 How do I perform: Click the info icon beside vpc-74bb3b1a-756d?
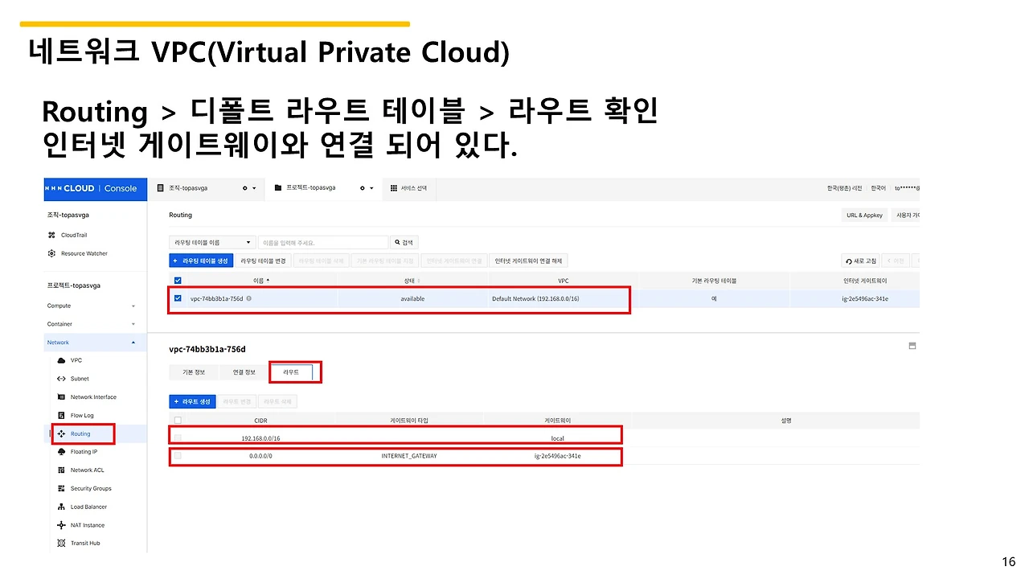tap(248, 298)
